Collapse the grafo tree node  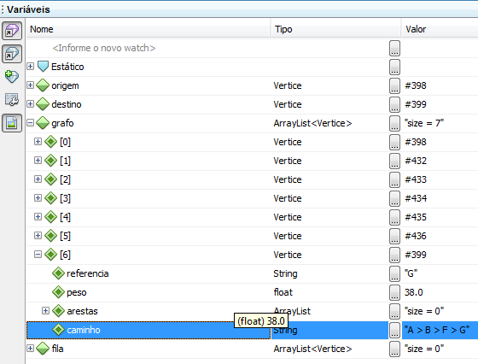30,123
